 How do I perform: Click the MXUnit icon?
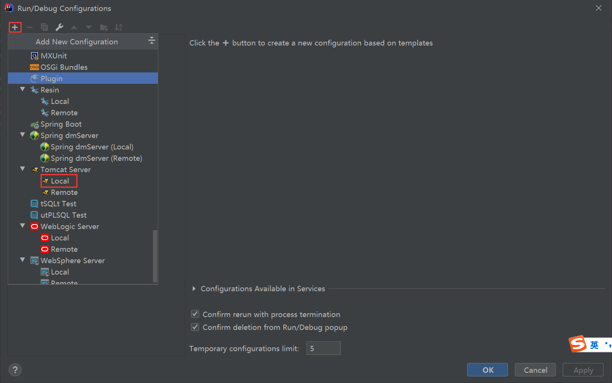click(34, 56)
